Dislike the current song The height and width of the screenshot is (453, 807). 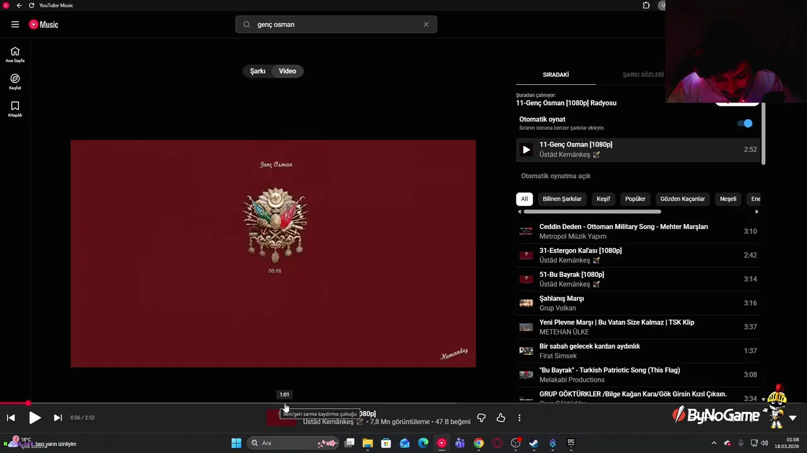click(x=481, y=418)
